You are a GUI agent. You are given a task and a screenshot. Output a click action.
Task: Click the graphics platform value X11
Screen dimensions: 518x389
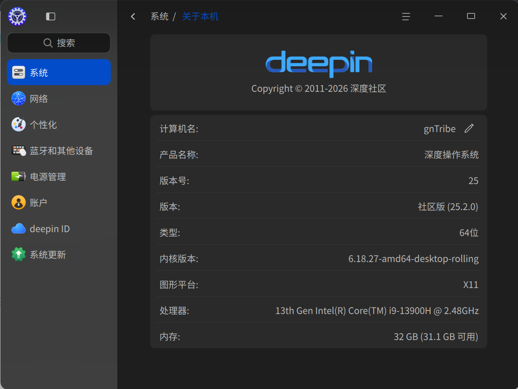pyautogui.click(x=471, y=285)
